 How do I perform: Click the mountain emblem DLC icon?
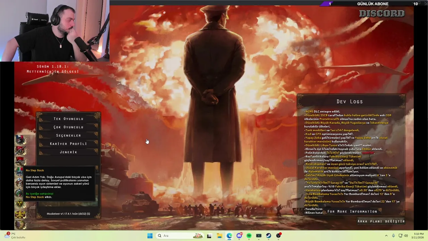tap(20, 193)
